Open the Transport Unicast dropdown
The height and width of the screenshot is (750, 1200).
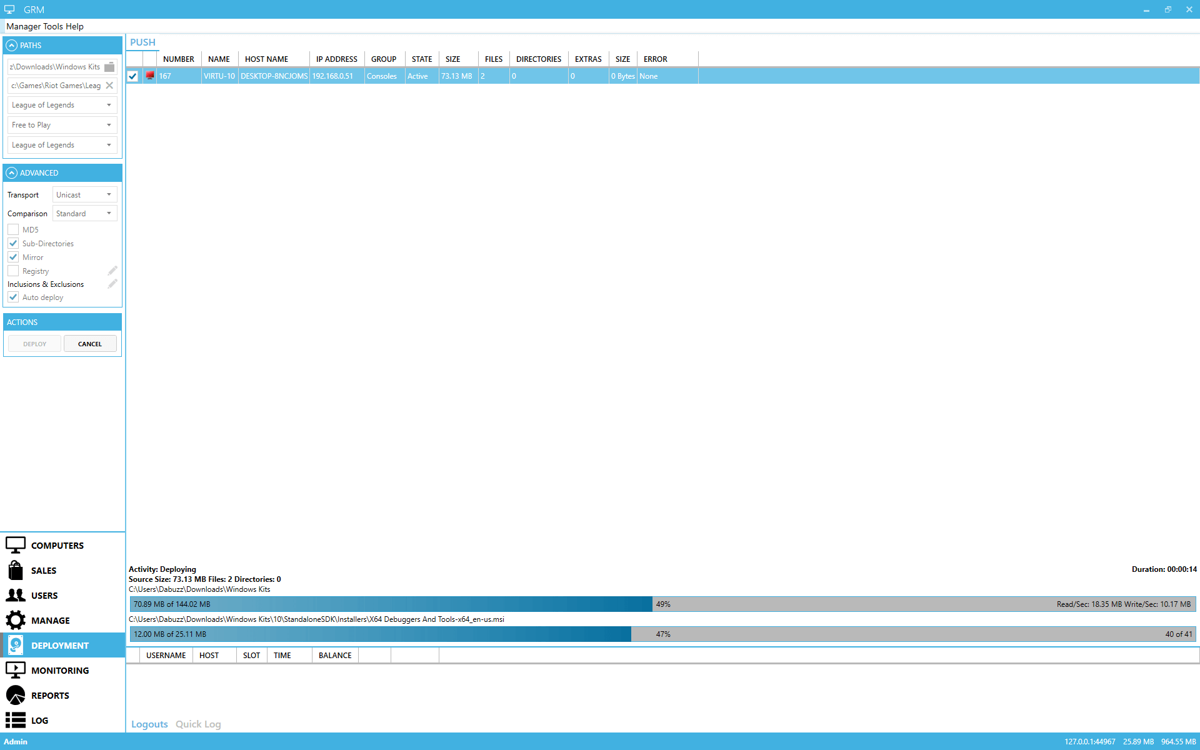click(84, 195)
